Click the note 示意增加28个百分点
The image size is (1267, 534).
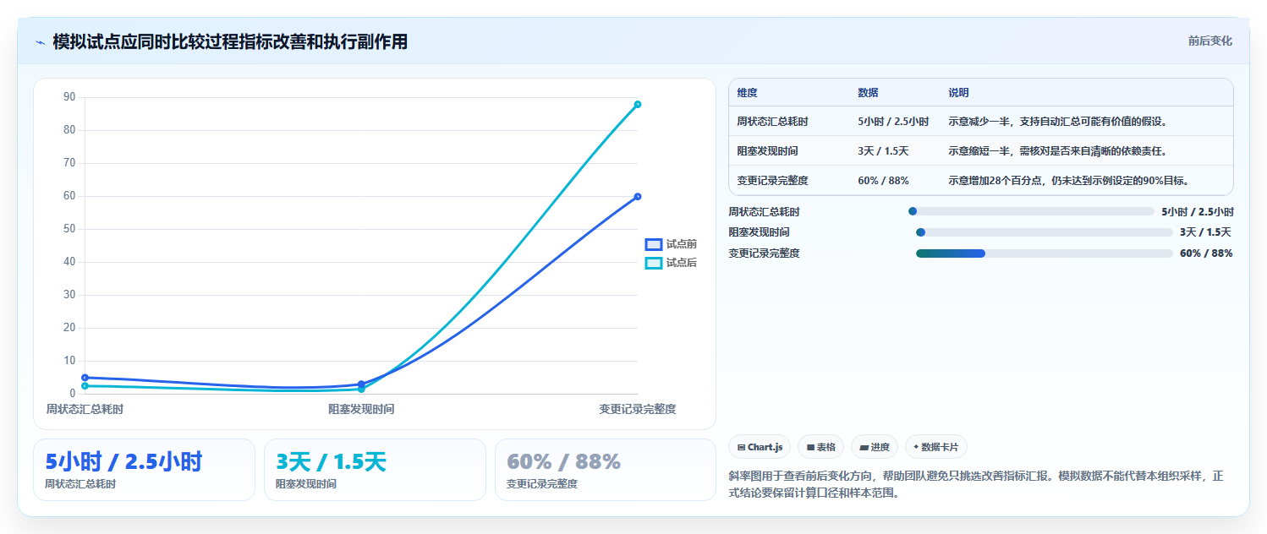tap(1070, 180)
